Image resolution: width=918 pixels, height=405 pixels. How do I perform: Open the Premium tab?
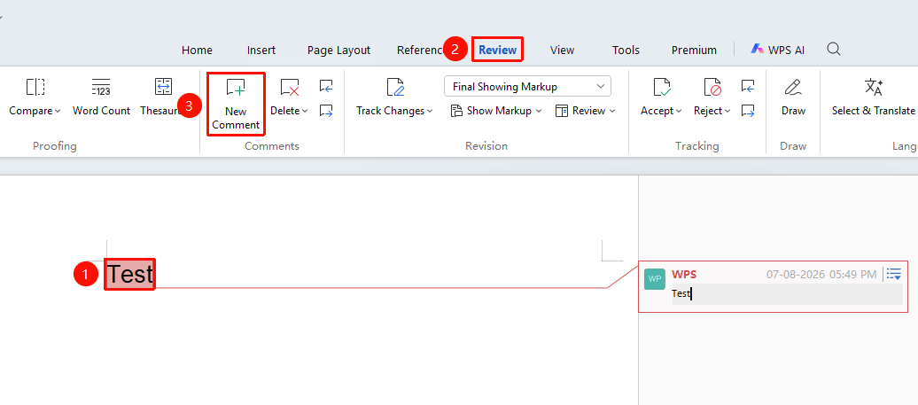(694, 50)
